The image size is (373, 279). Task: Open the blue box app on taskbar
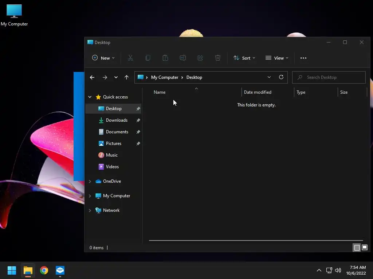click(x=60, y=270)
